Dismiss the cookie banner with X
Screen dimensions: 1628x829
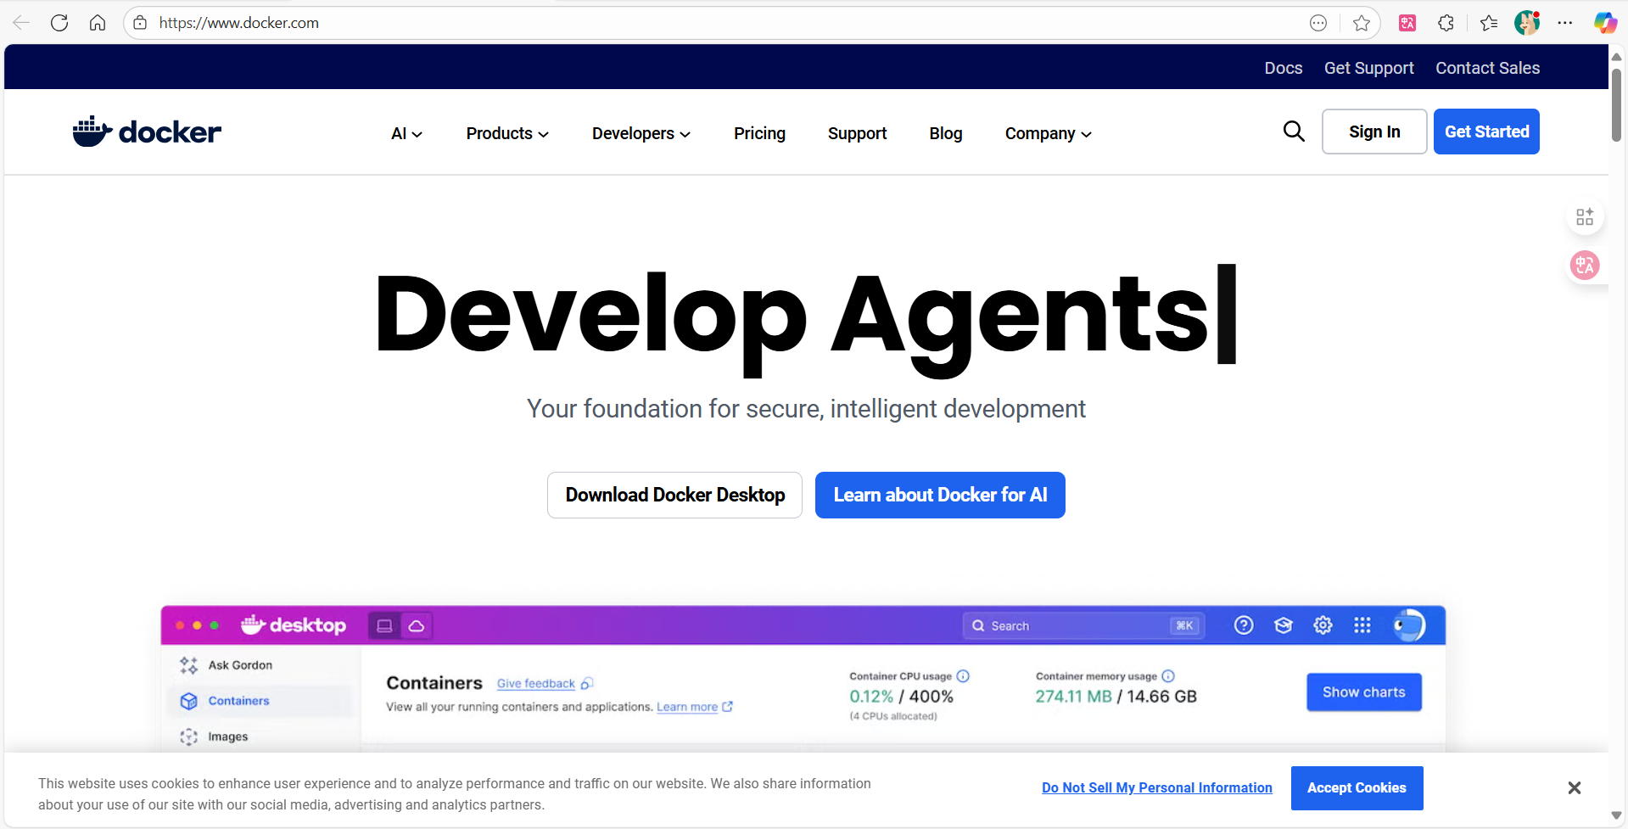point(1575,788)
